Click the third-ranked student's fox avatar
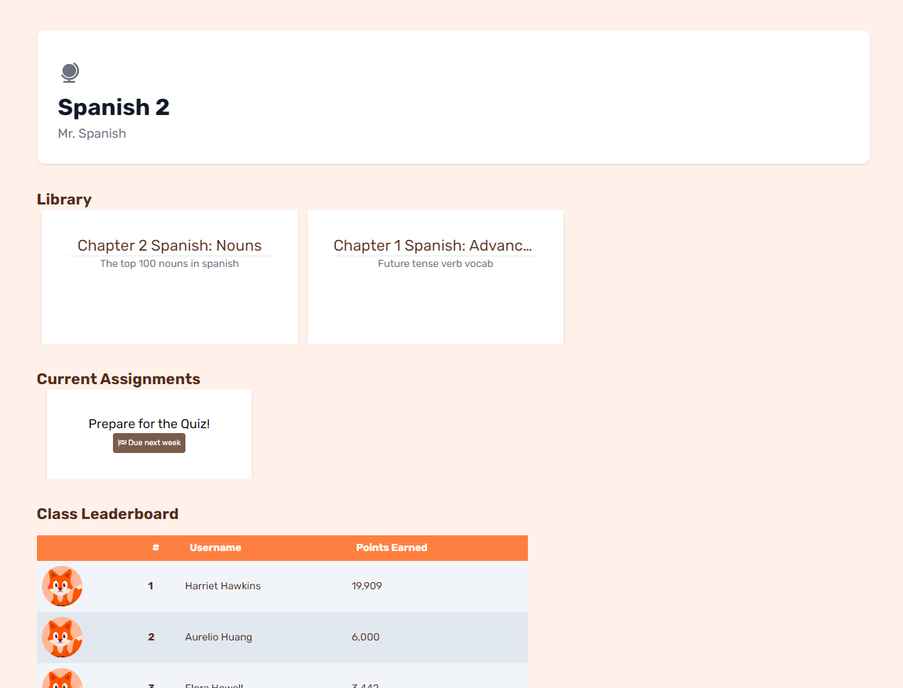The image size is (903, 688). [x=63, y=679]
